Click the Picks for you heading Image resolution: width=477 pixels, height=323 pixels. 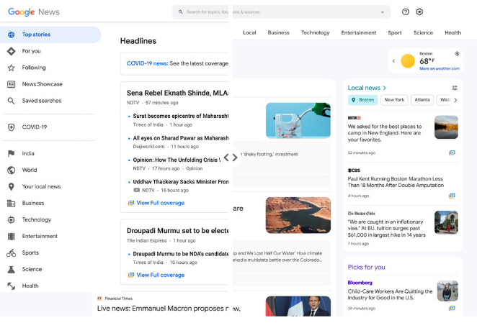point(366,268)
